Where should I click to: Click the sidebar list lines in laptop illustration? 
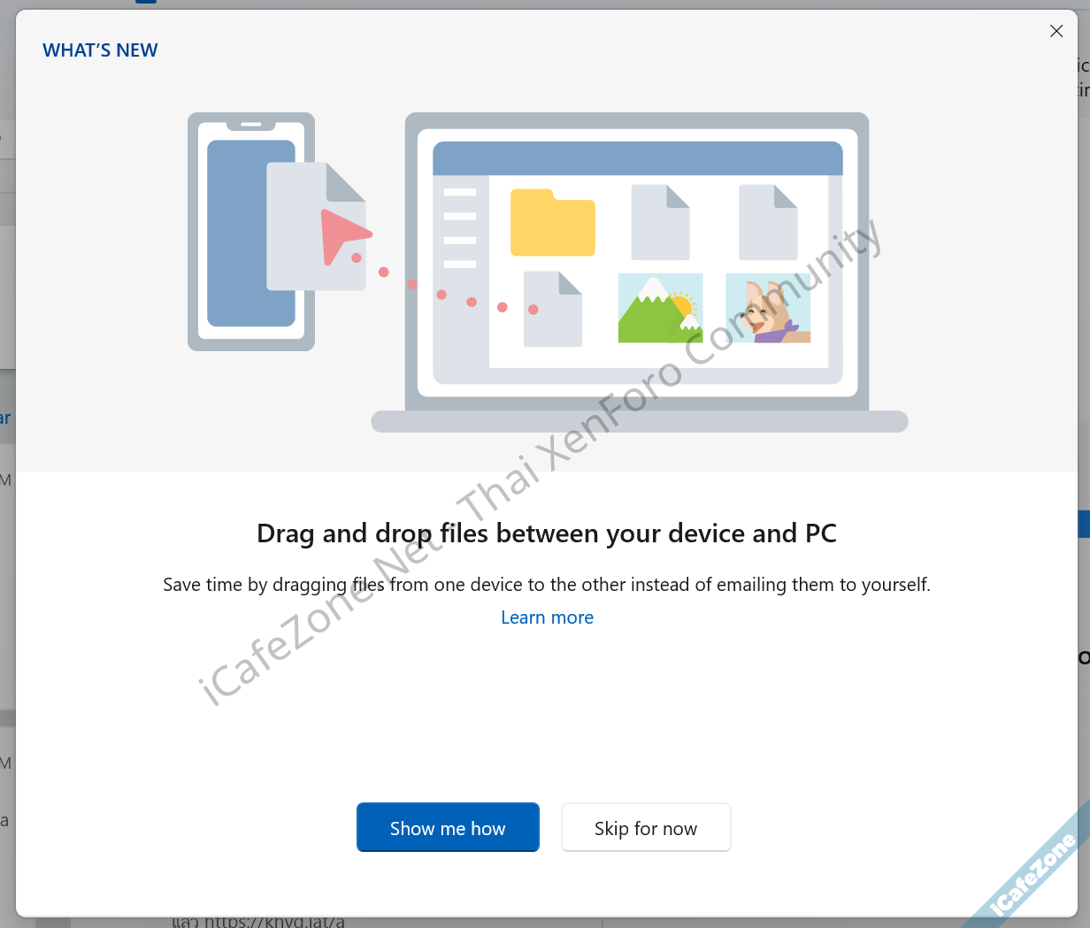(x=460, y=228)
